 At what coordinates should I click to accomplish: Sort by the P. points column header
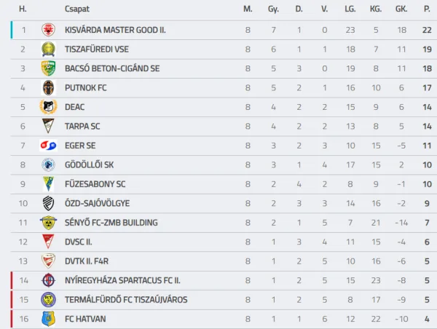(427, 9)
